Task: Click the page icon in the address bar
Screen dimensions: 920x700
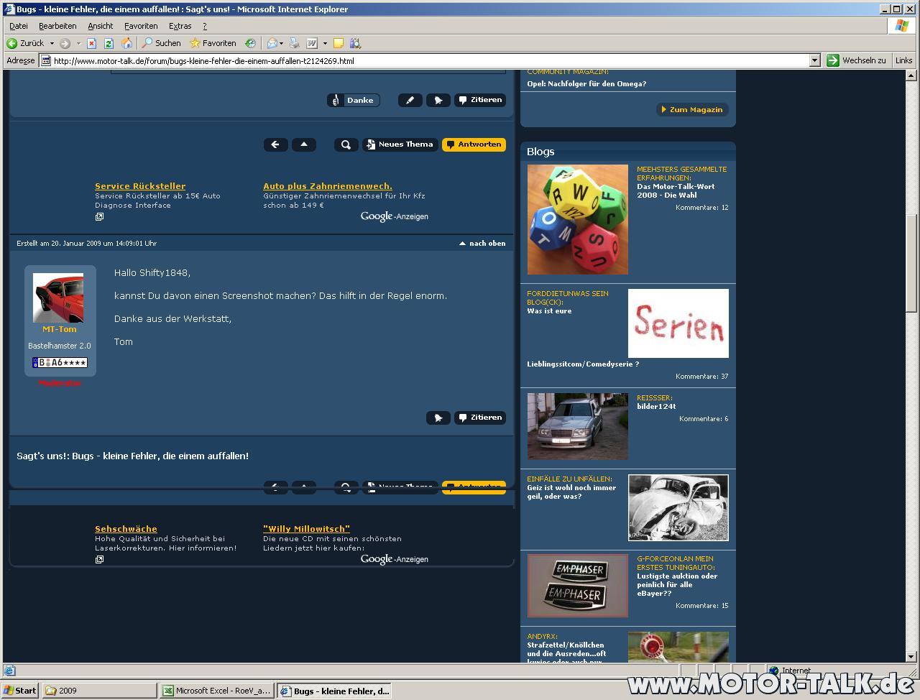Action: [x=46, y=60]
